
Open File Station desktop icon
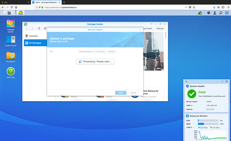click(11, 57)
